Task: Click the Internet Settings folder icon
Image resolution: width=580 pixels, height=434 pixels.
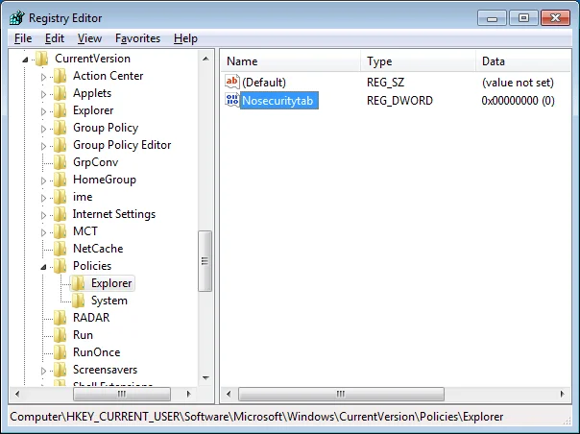Action: pos(60,214)
